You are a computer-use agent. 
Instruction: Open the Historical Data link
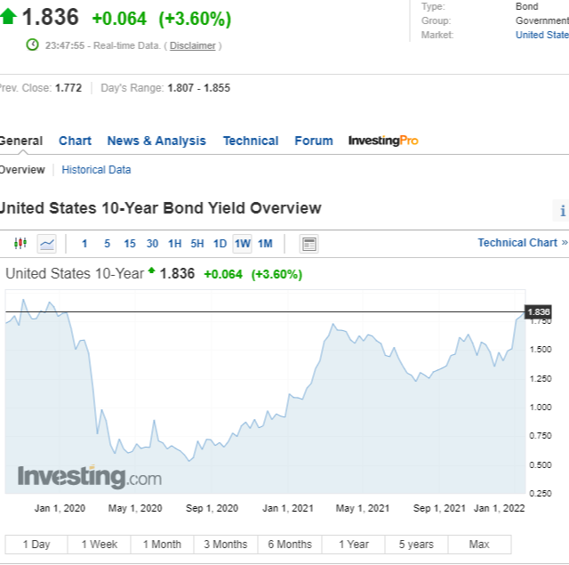tap(96, 169)
